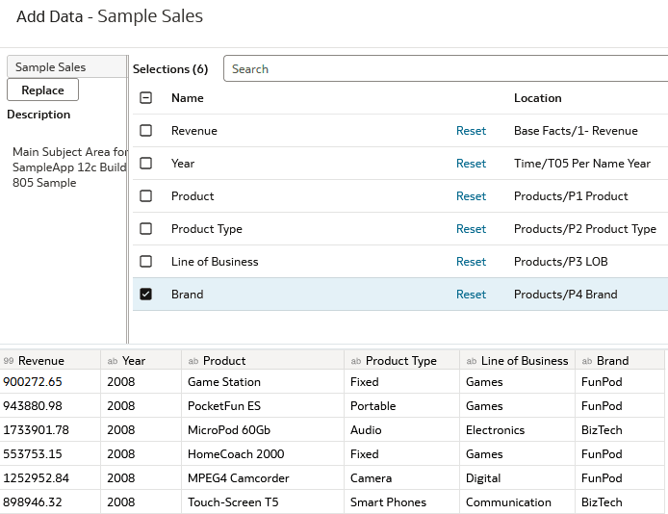Check the Revenue row checkbox
Viewport: 668px width, 514px height.
(146, 131)
